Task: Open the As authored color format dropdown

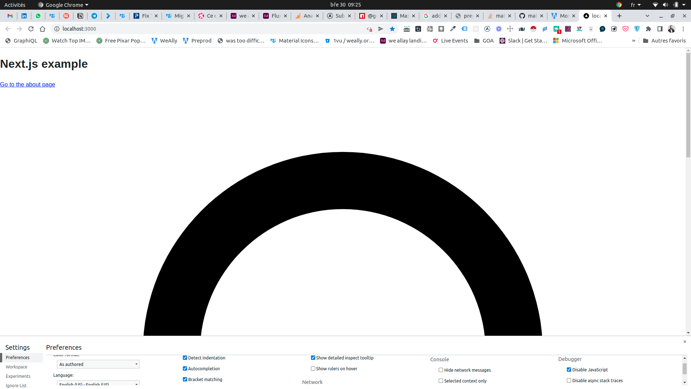Action: click(x=98, y=364)
